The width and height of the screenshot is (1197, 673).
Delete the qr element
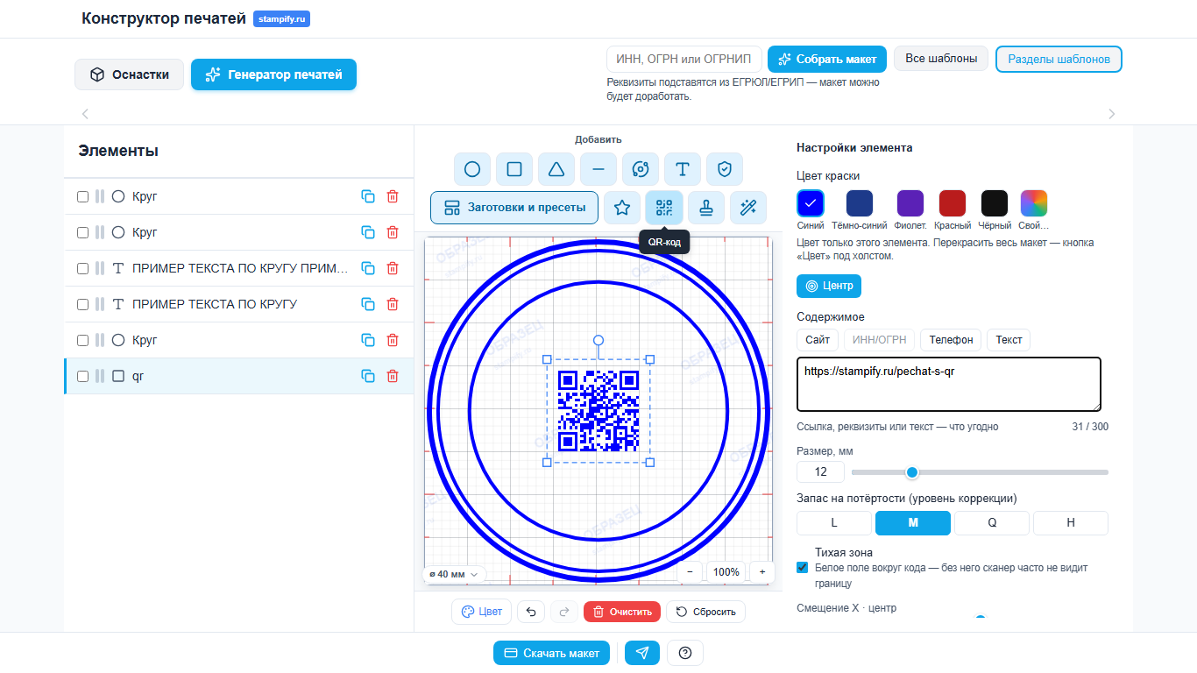(393, 376)
